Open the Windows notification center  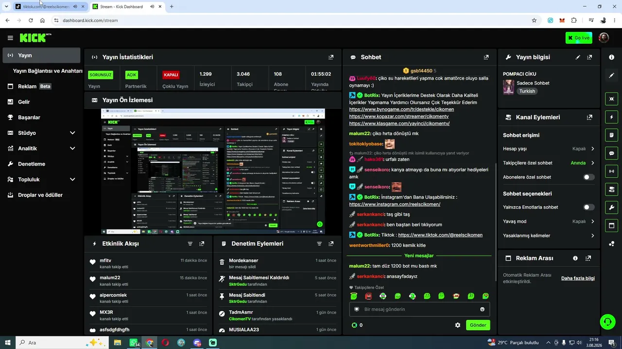pos(612,343)
